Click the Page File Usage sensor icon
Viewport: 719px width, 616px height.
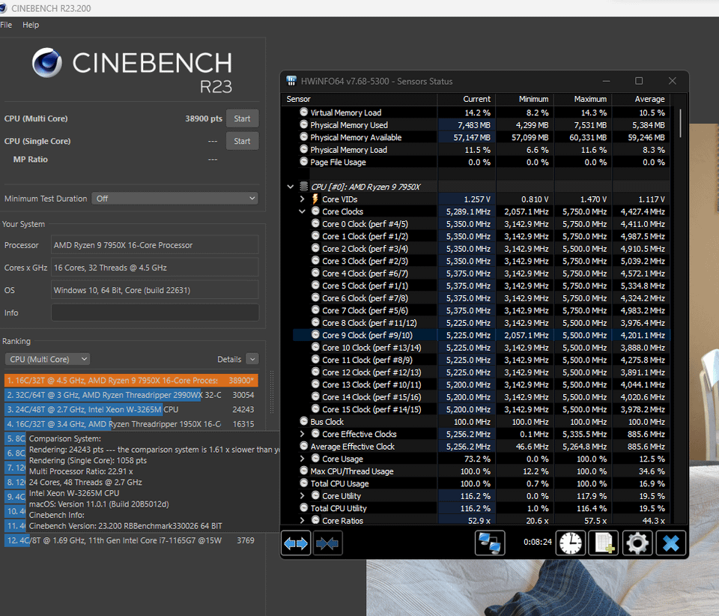click(x=303, y=161)
